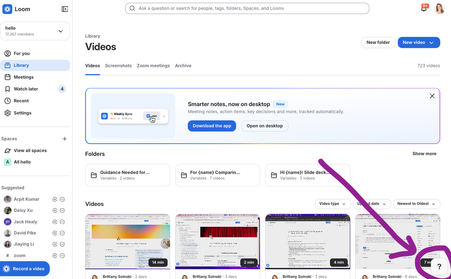451x279 pixels.
Task: Open the help question mark button
Action: coord(439,267)
